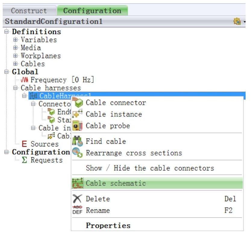Select the Requests item in tree
Viewport: 251px width, 241px height.
point(47,160)
